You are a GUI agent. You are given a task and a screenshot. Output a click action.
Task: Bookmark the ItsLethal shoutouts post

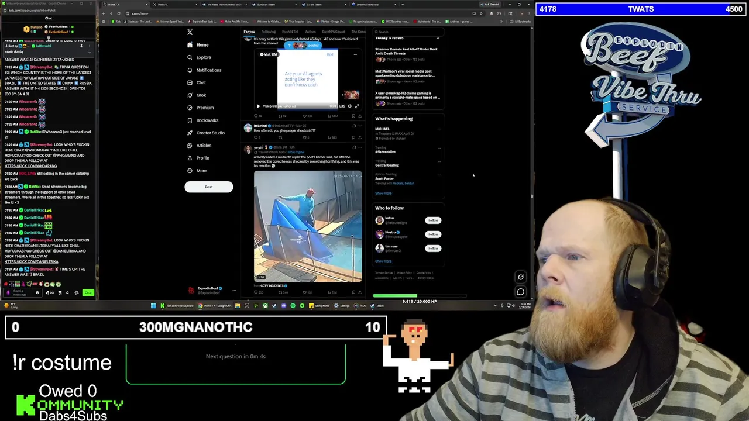point(353,137)
